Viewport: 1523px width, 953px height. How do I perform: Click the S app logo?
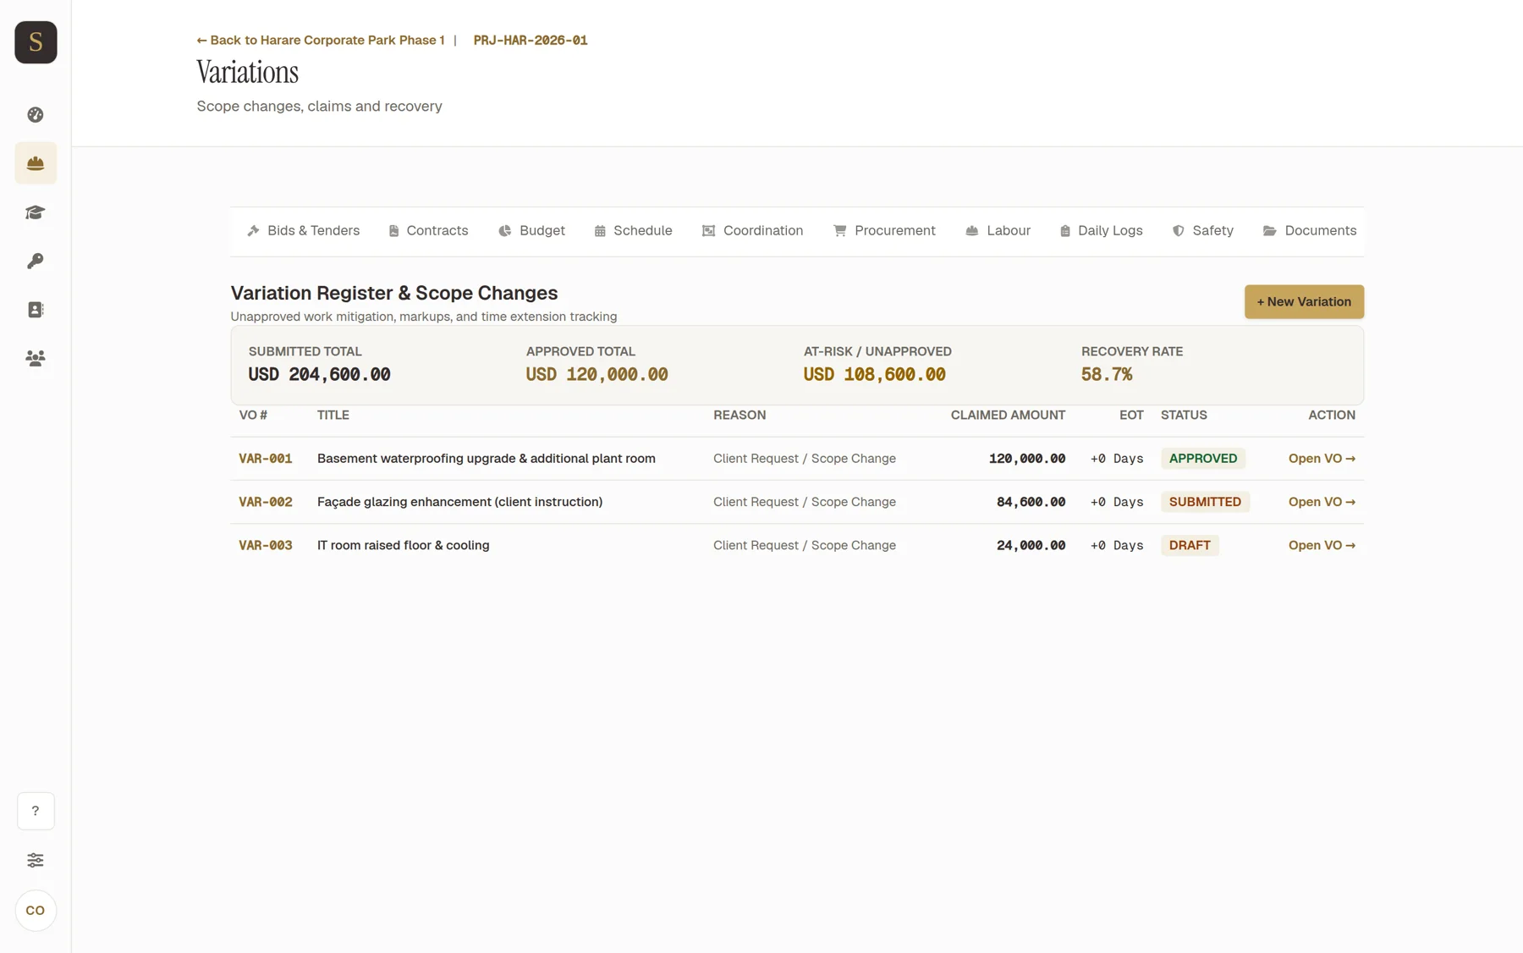click(x=36, y=42)
